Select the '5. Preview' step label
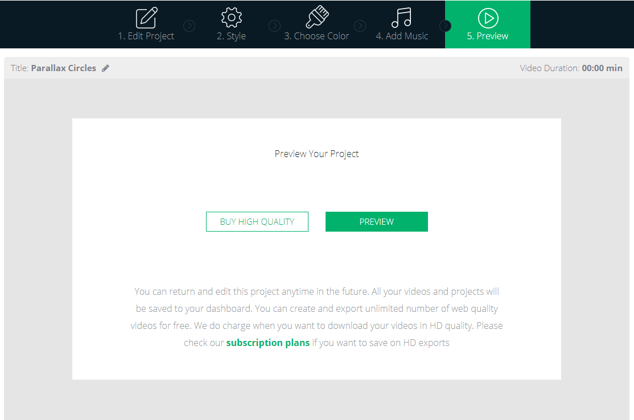The image size is (634, 420). coord(488,36)
